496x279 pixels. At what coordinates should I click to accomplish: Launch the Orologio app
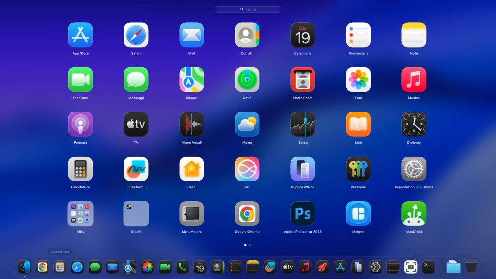414,124
